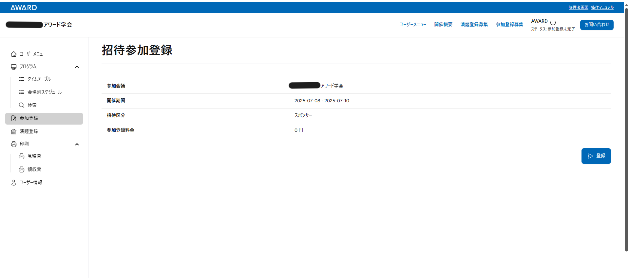Go to 演題登録募集 in the header
The image size is (629, 278).
click(x=474, y=25)
